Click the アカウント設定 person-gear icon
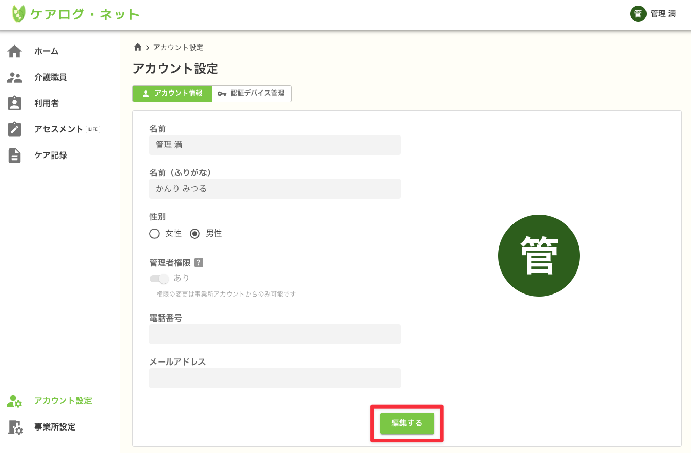Image resolution: width=691 pixels, height=453 pixels. pos(15,401)
